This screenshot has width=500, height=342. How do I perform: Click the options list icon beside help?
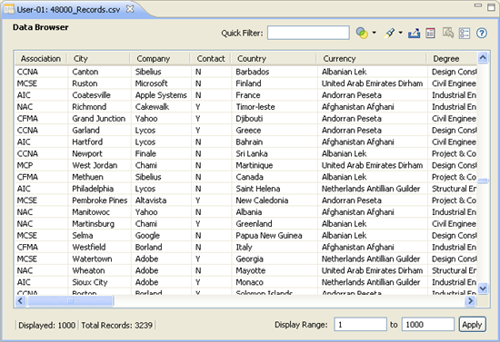[465, 33]
